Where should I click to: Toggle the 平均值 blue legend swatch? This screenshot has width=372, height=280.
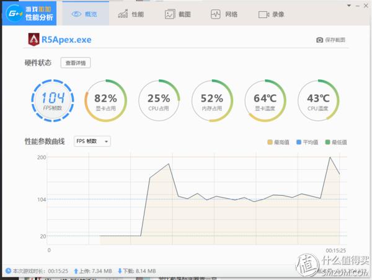299,142
